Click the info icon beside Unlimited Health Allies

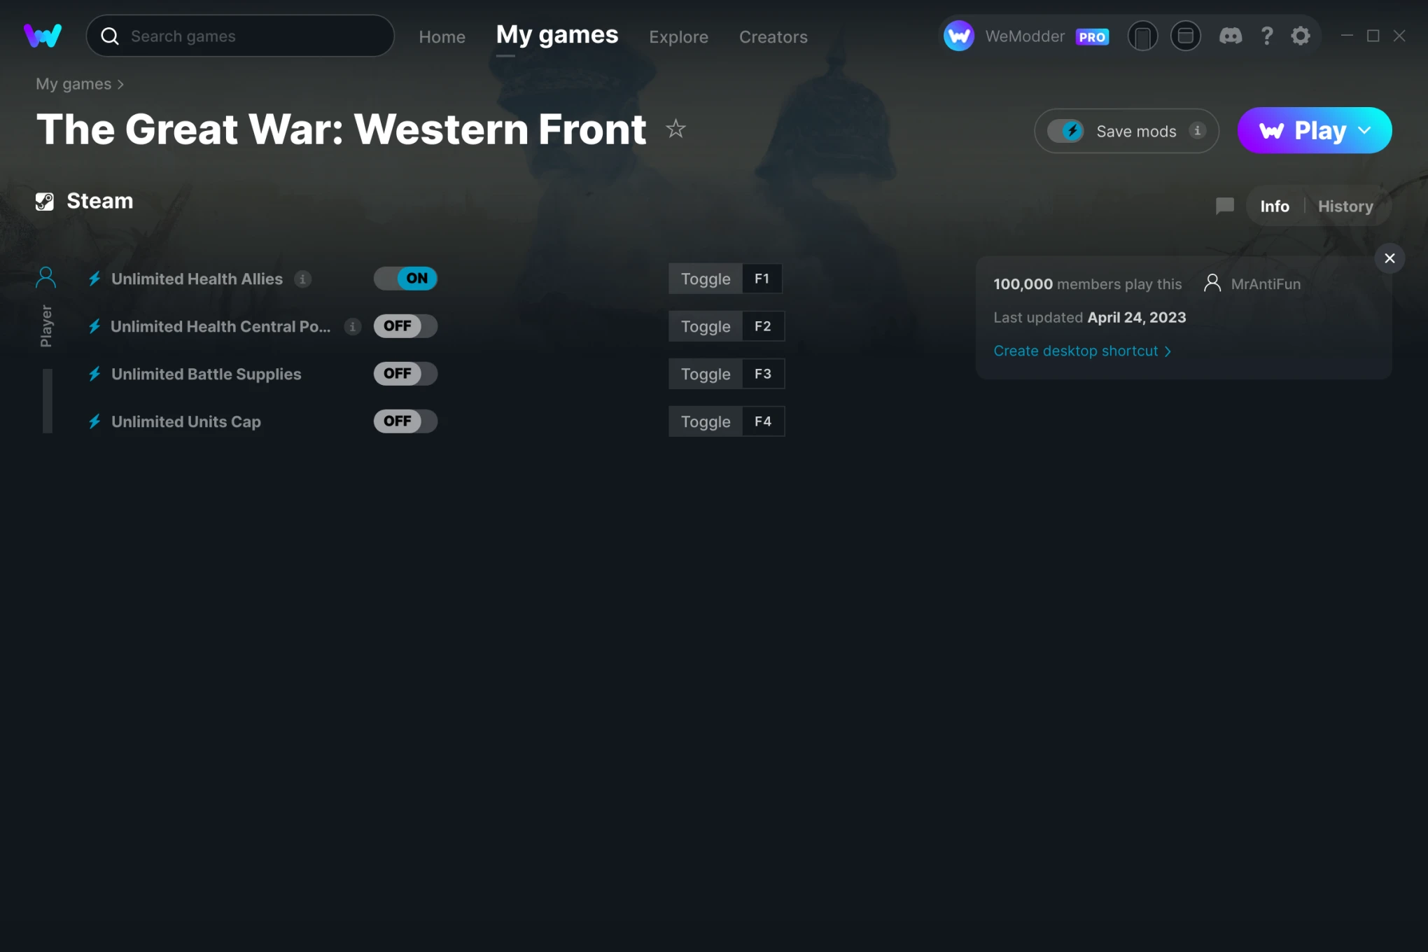point(302,279)
